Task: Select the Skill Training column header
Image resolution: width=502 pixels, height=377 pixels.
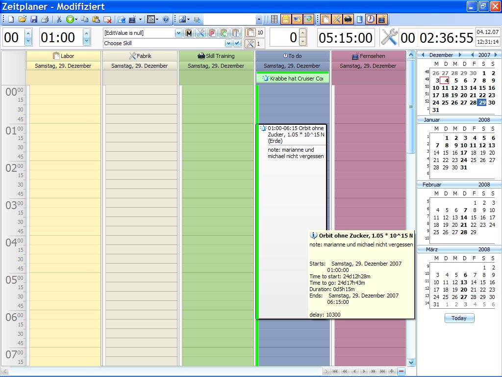Action: coord(216,56)
